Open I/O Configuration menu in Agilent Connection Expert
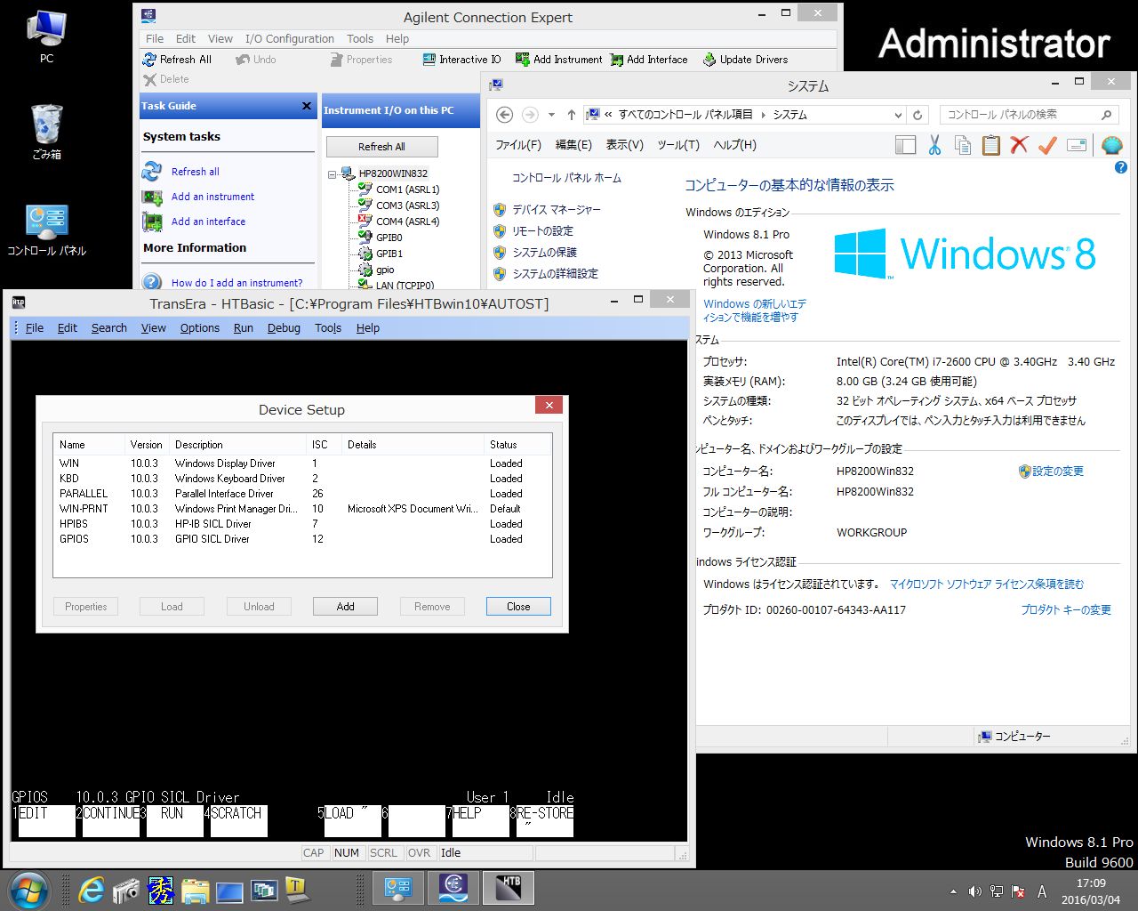This screenshot has width=1138, height=911. click(x=290, y=39)
